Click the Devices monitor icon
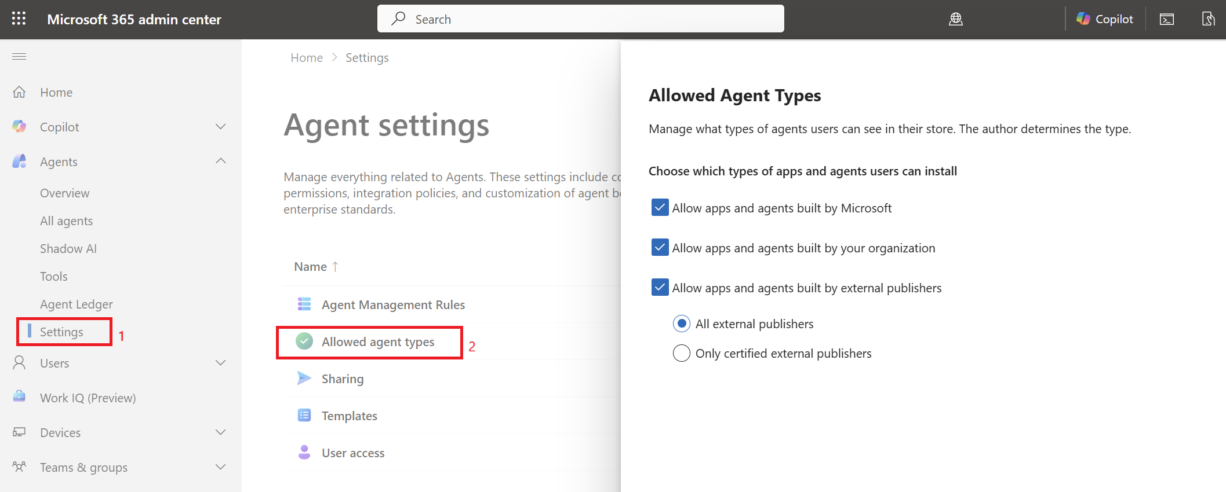 click(19, 432)
